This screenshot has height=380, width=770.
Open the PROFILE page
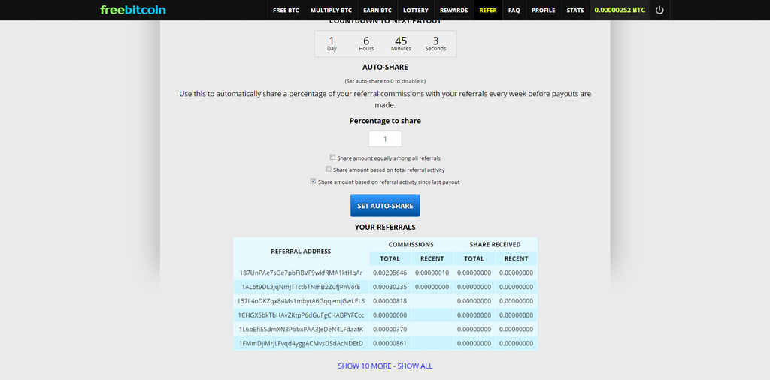pos(543,10)
